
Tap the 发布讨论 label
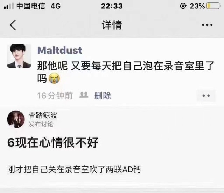pos(41,124)
